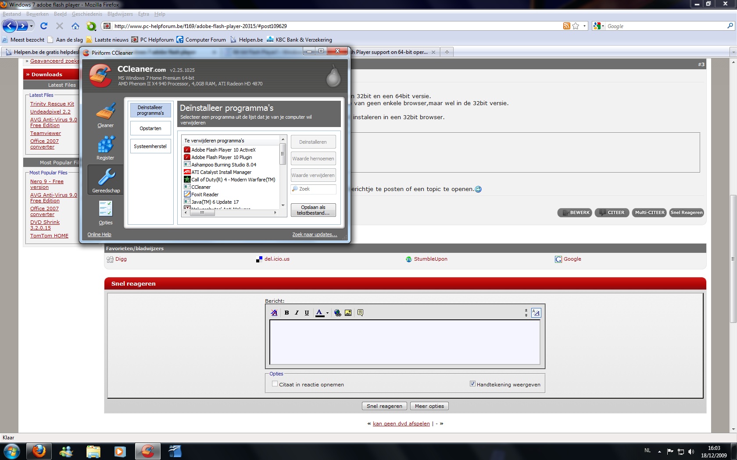Viewport: 737px width, 460px height.
Task: Click the network icon in system tray
Action: coord(681,452)
